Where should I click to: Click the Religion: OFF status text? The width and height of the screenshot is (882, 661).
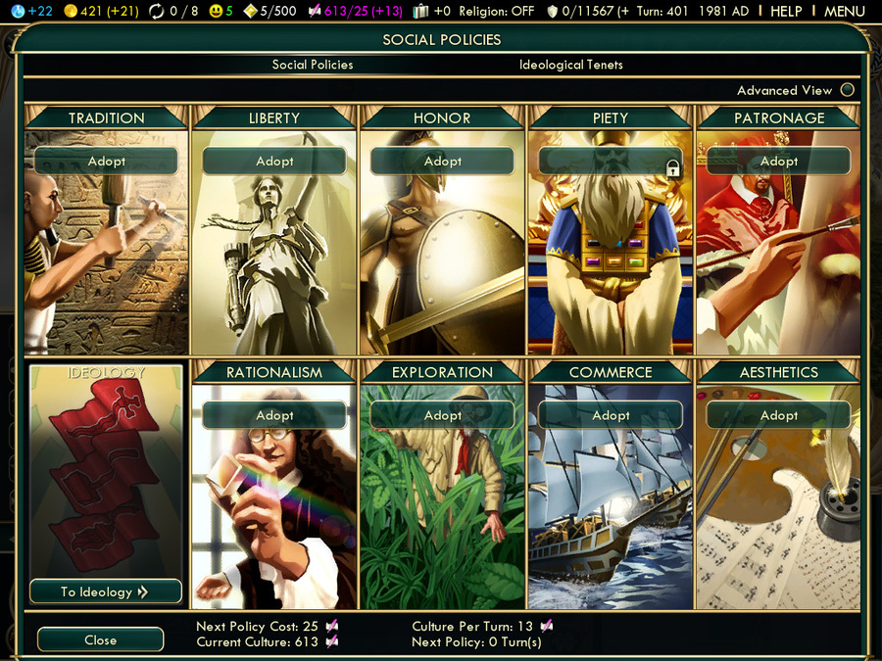(x=497, y=11)
